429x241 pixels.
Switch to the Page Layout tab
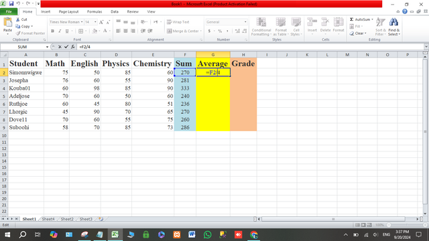click(x=68, y=12)
